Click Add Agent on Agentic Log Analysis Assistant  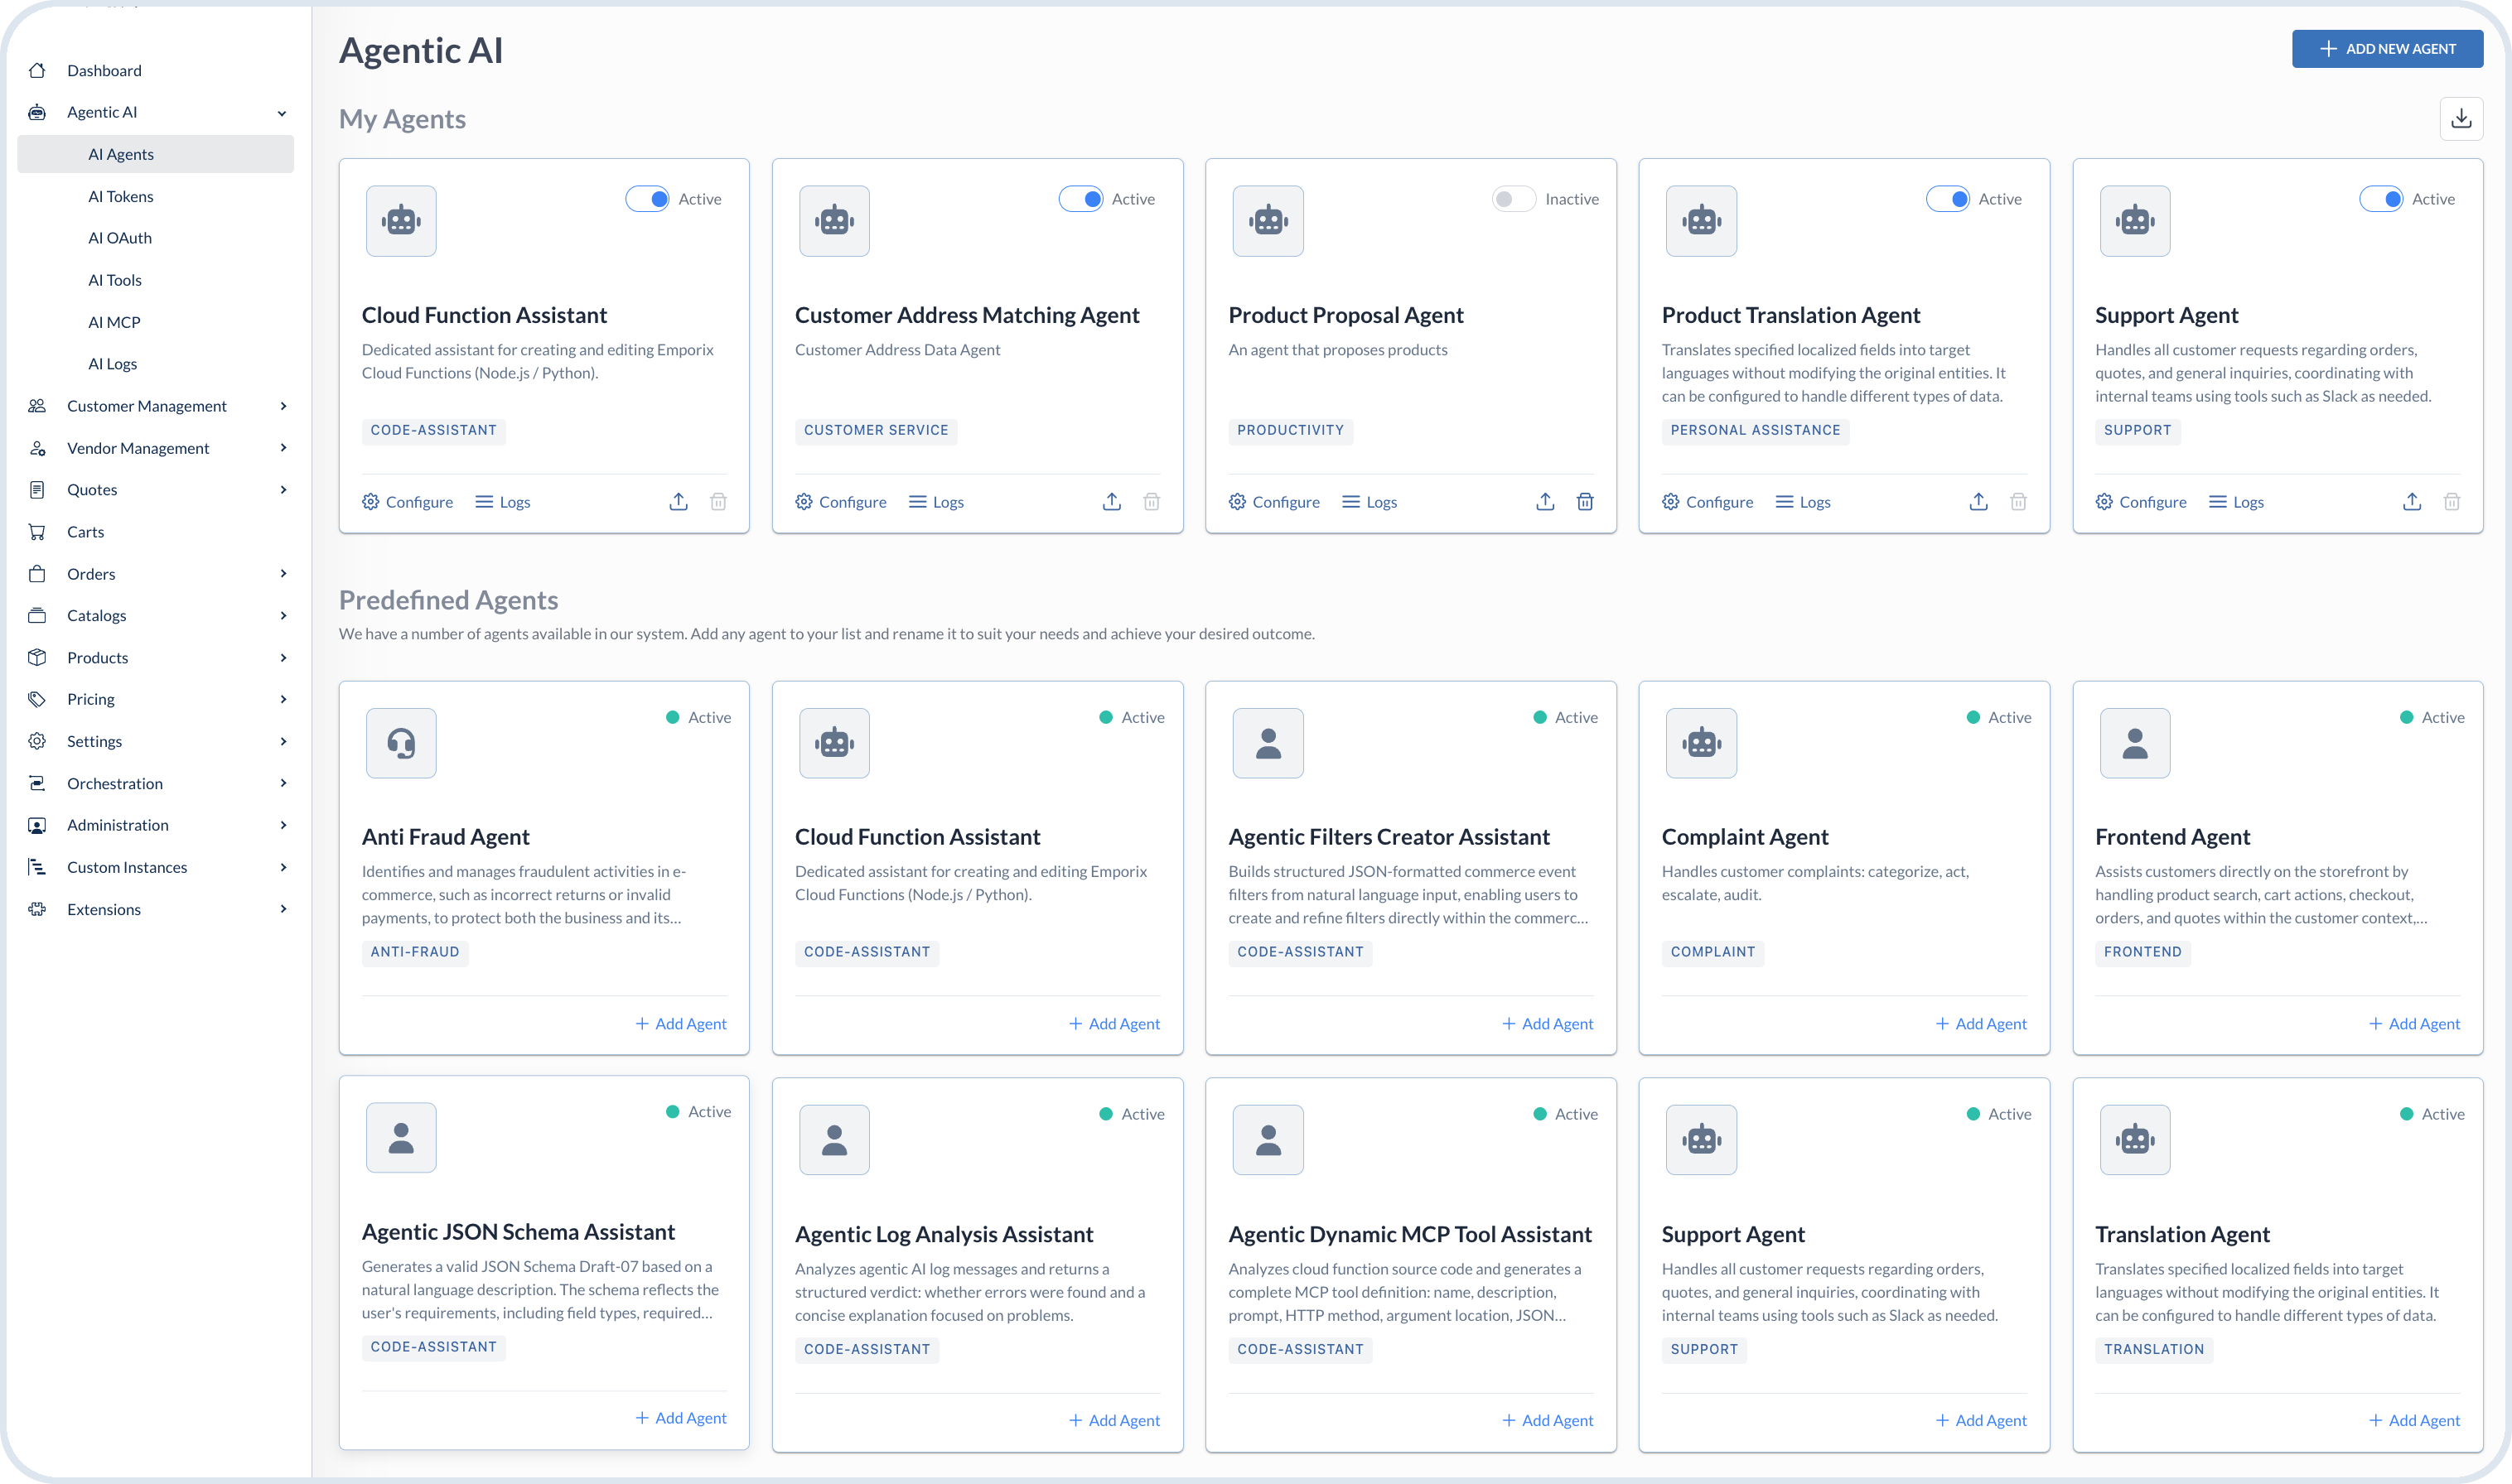point(1113,1420)
